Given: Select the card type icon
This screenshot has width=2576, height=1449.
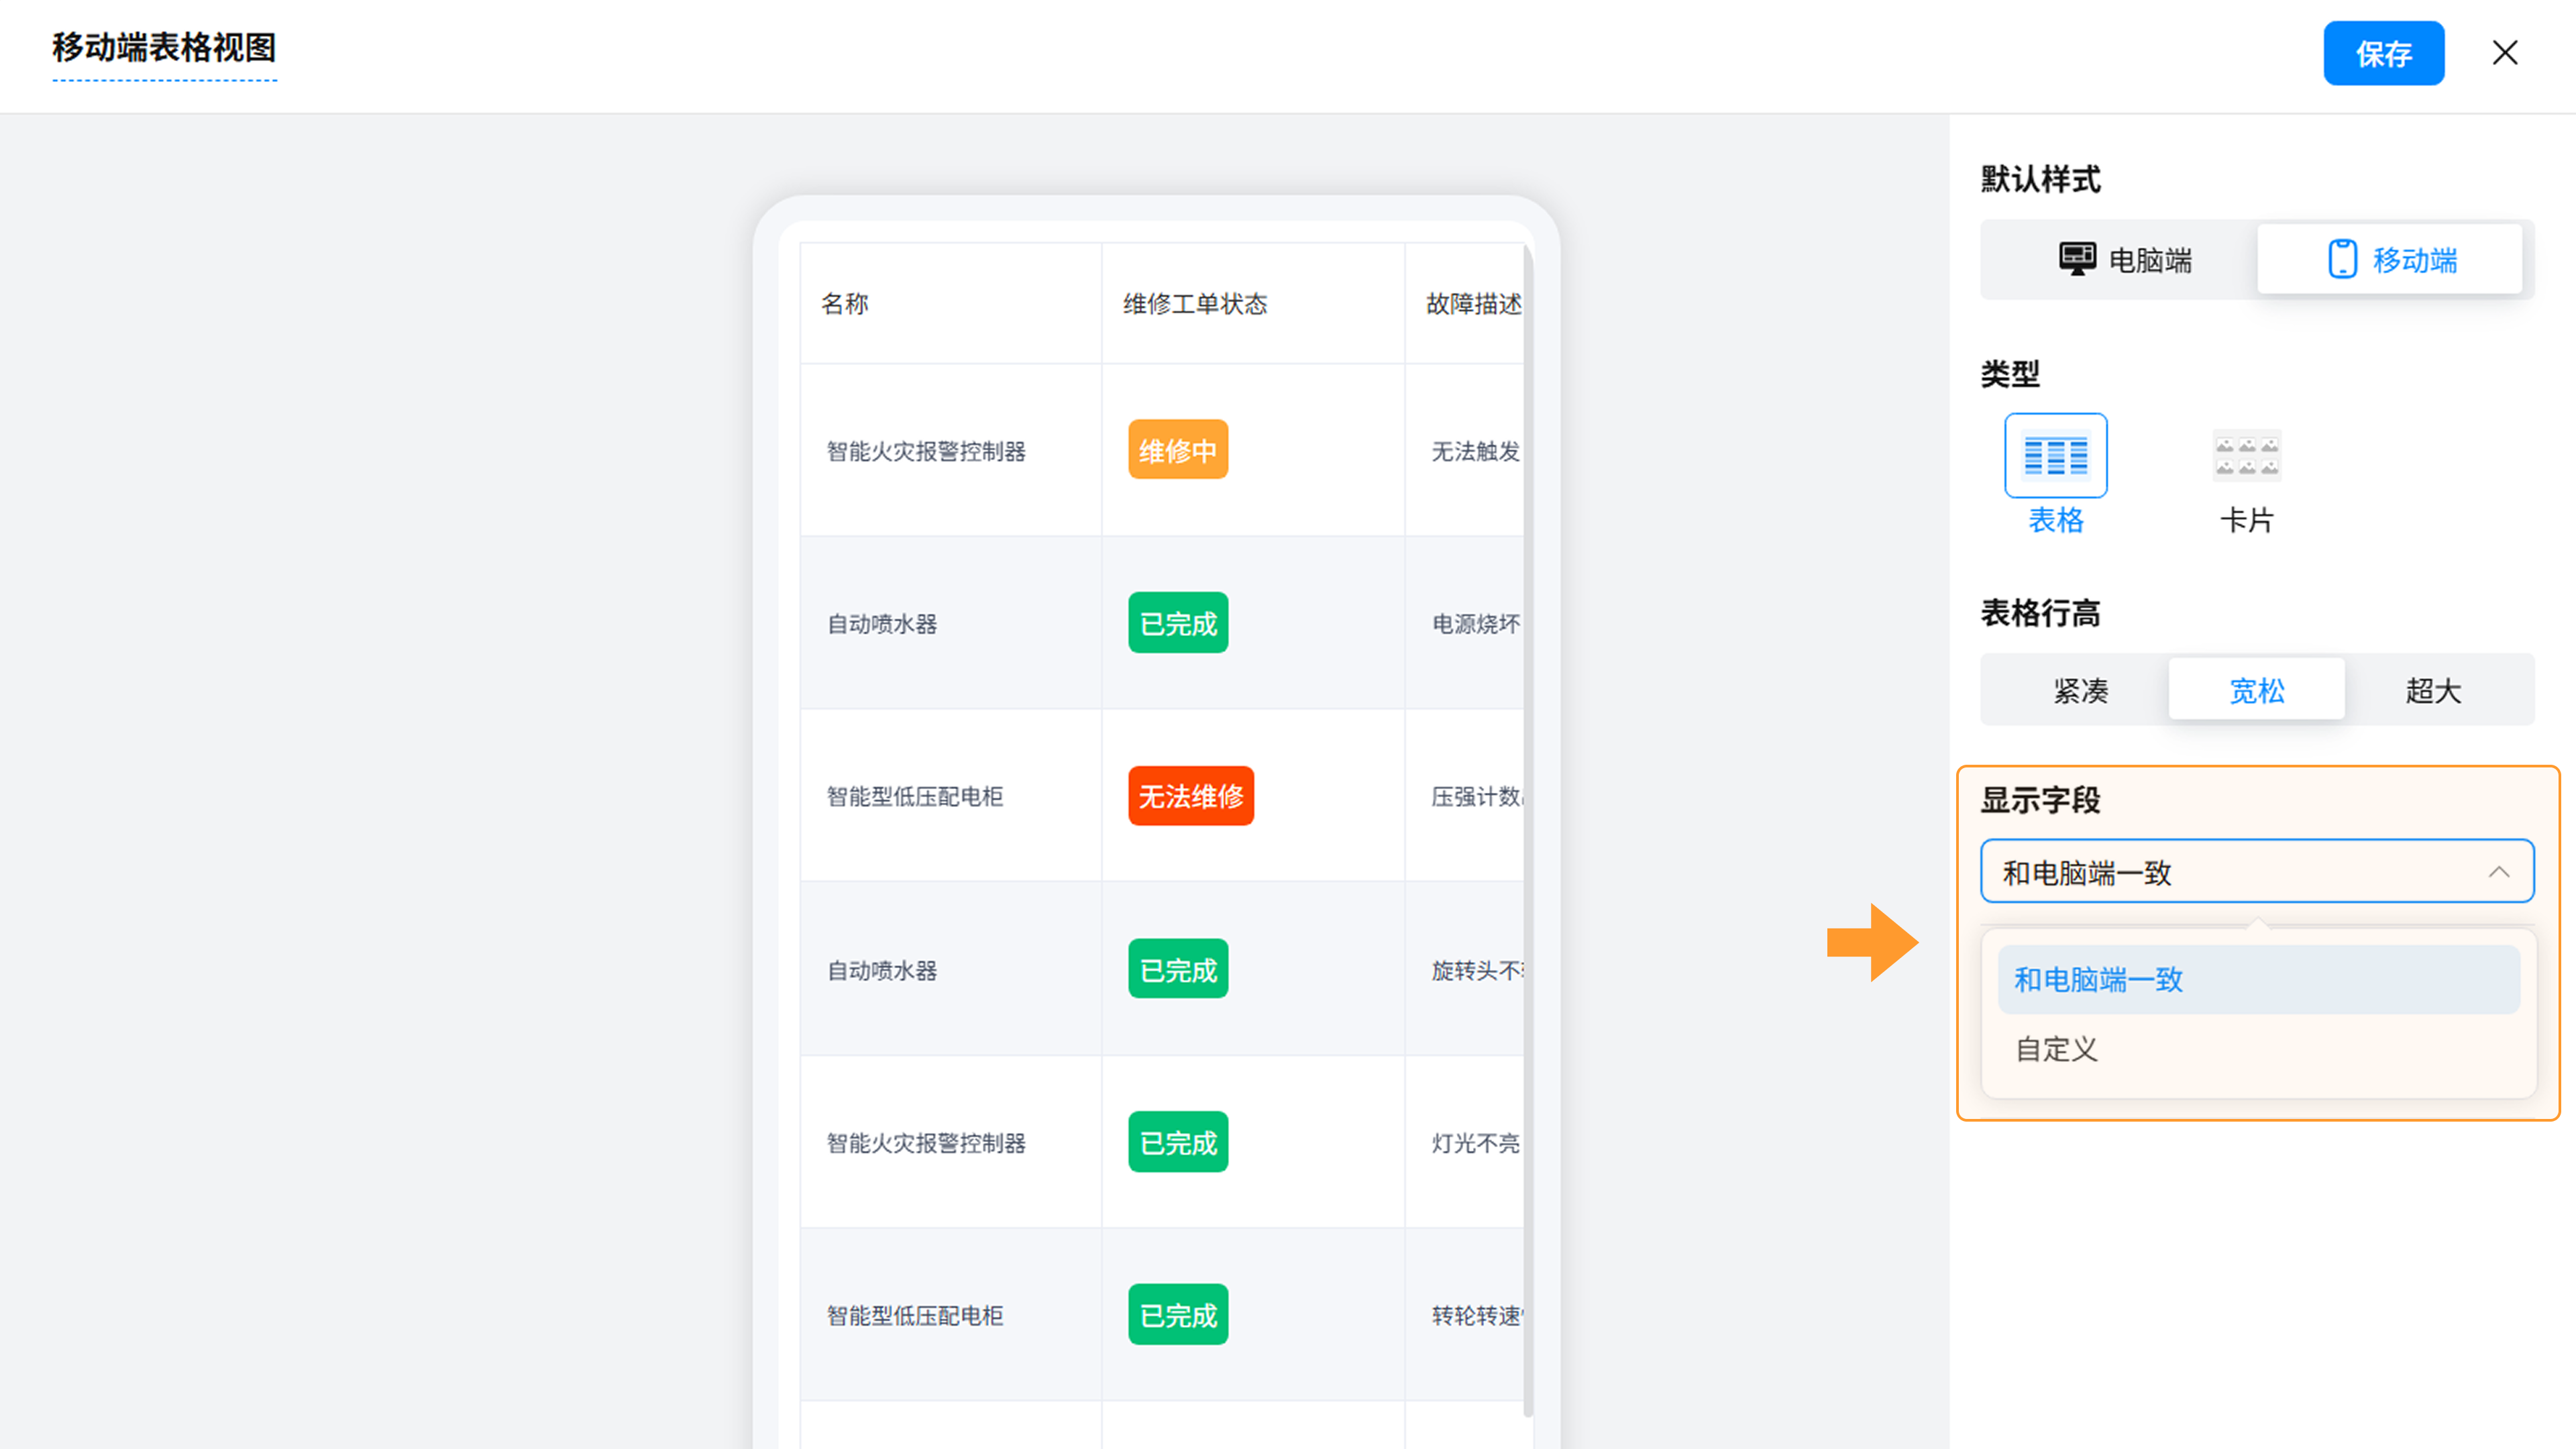Looking at the screenshot, I should point(2246,456).
